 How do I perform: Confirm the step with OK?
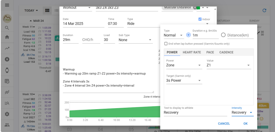click(246, 123)
